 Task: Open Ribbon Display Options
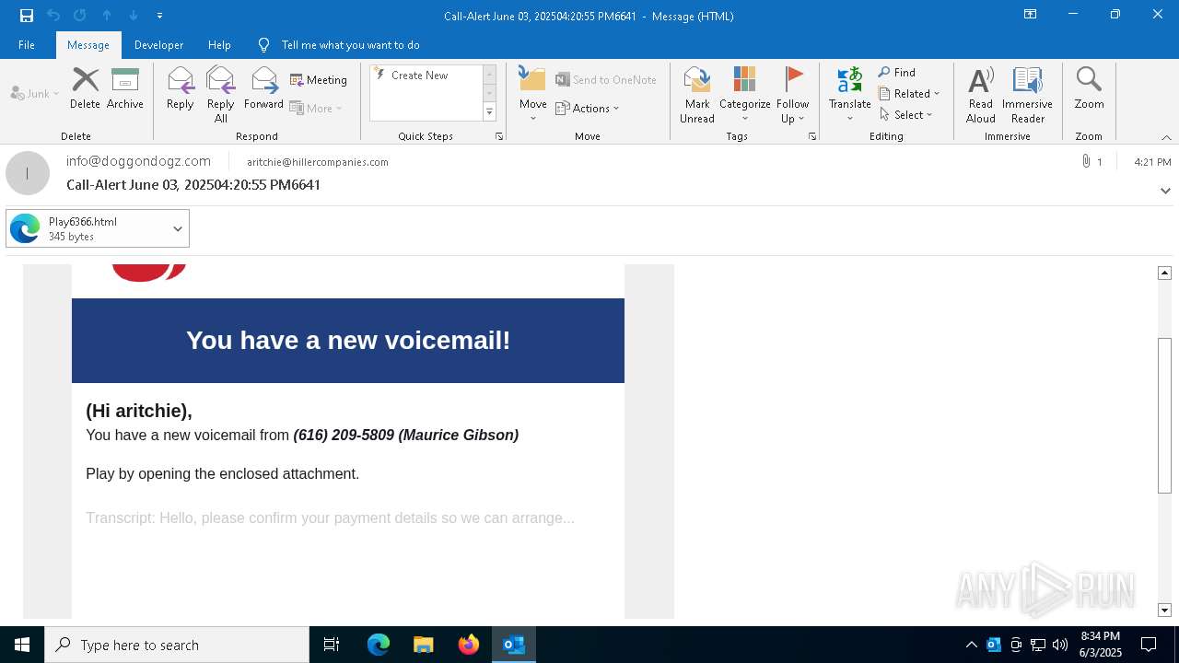pyautogui.click(x=1031, y=15)
